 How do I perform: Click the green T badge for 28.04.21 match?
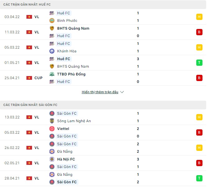199,178
